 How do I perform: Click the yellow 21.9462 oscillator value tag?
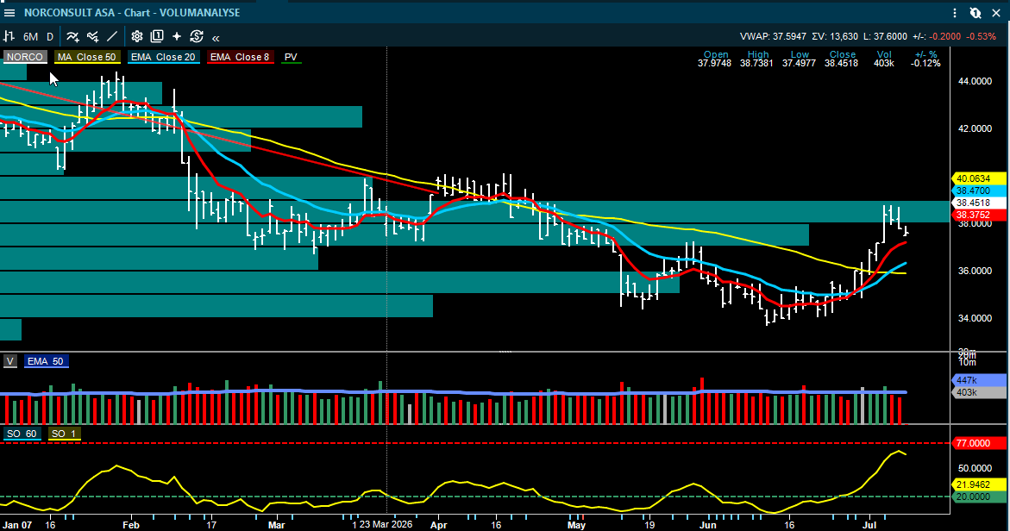click(978, 484)
